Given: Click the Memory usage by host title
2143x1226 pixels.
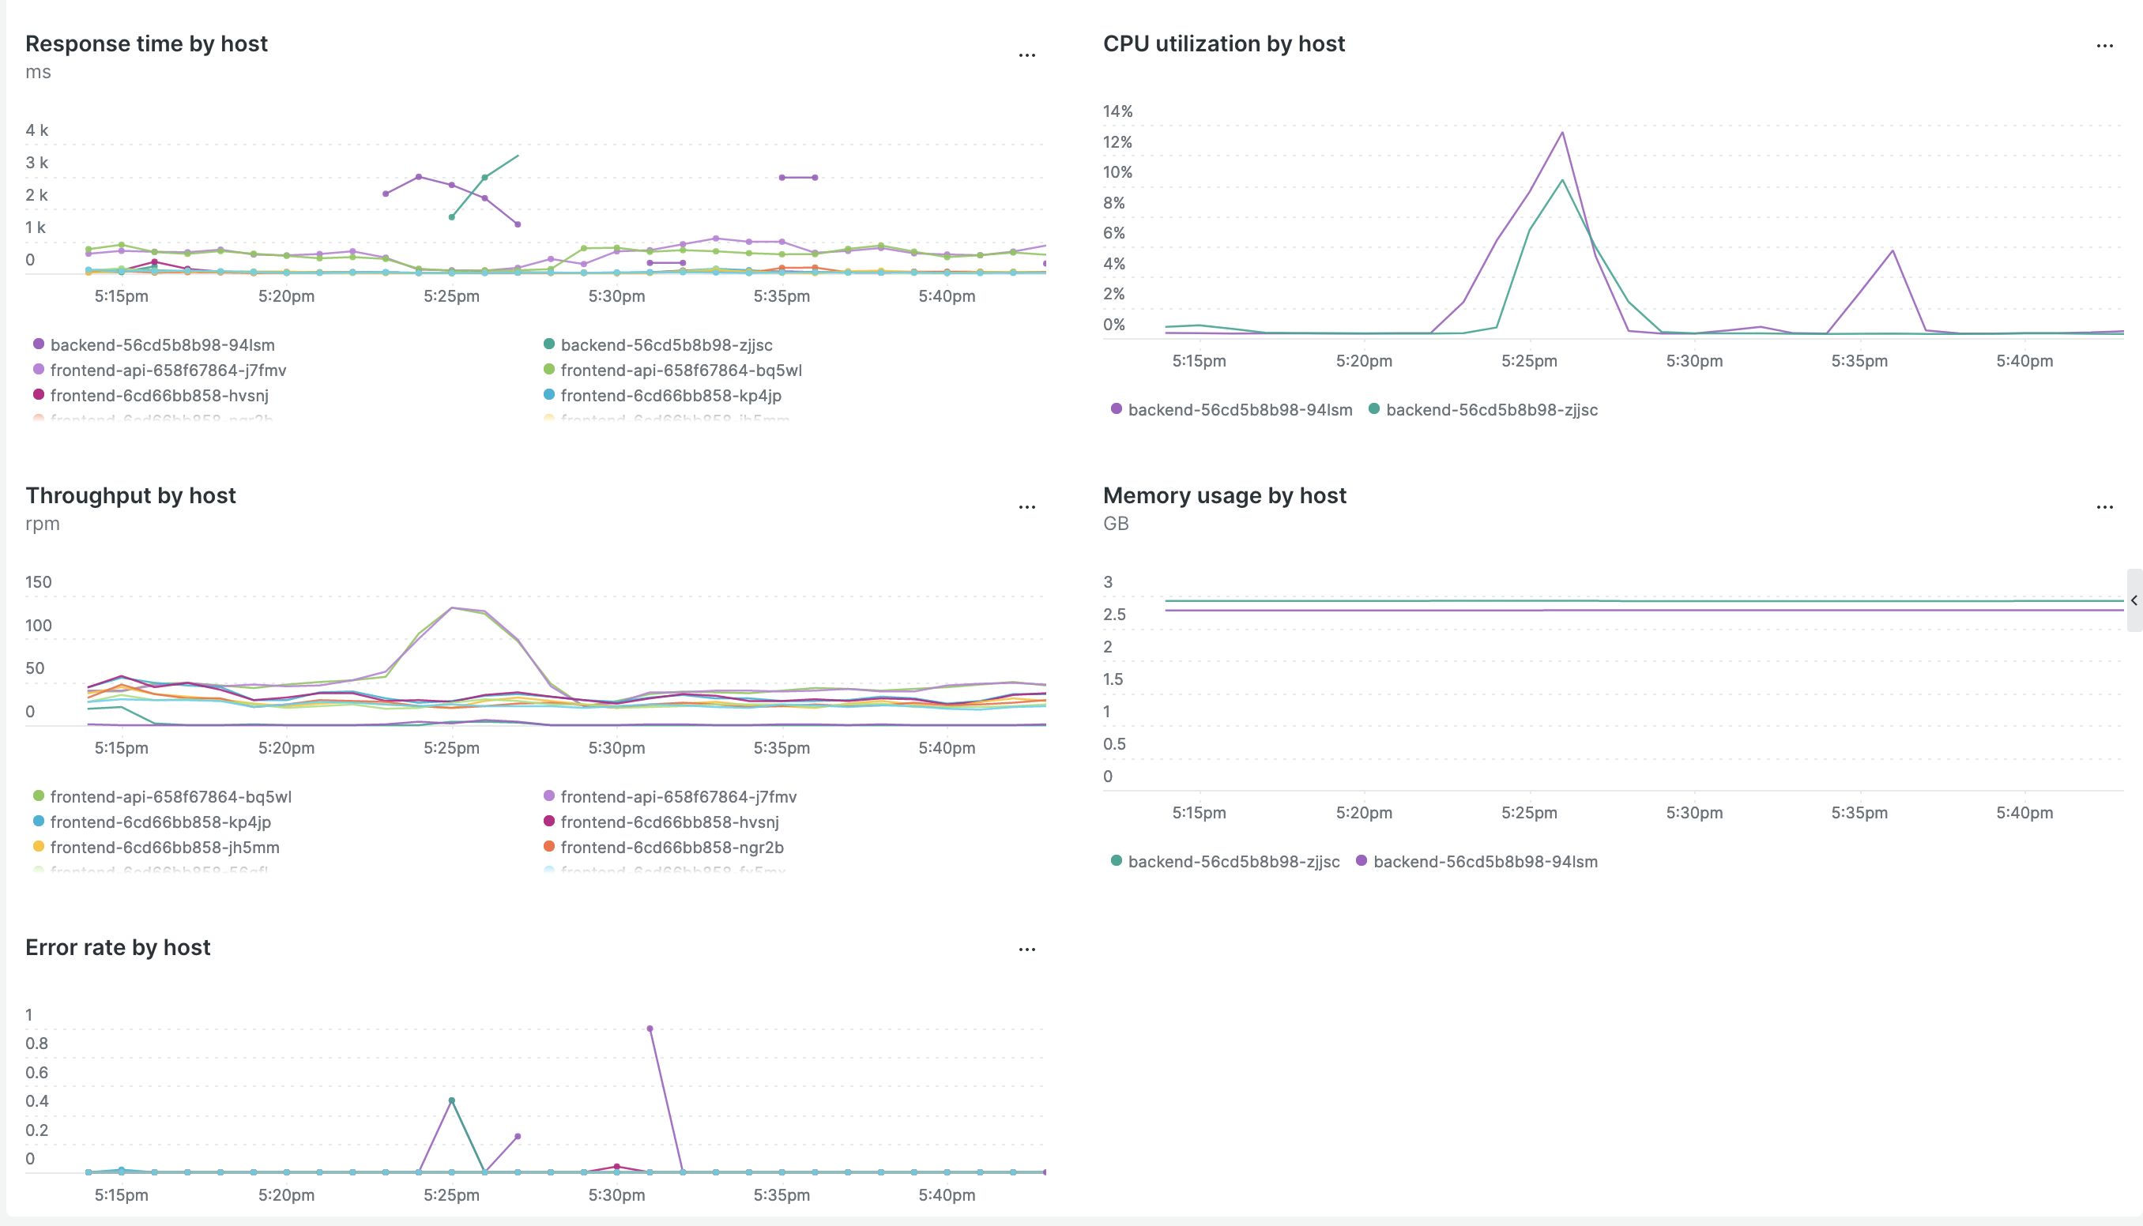Looking at the screenshot, I should click(1224, 495).
